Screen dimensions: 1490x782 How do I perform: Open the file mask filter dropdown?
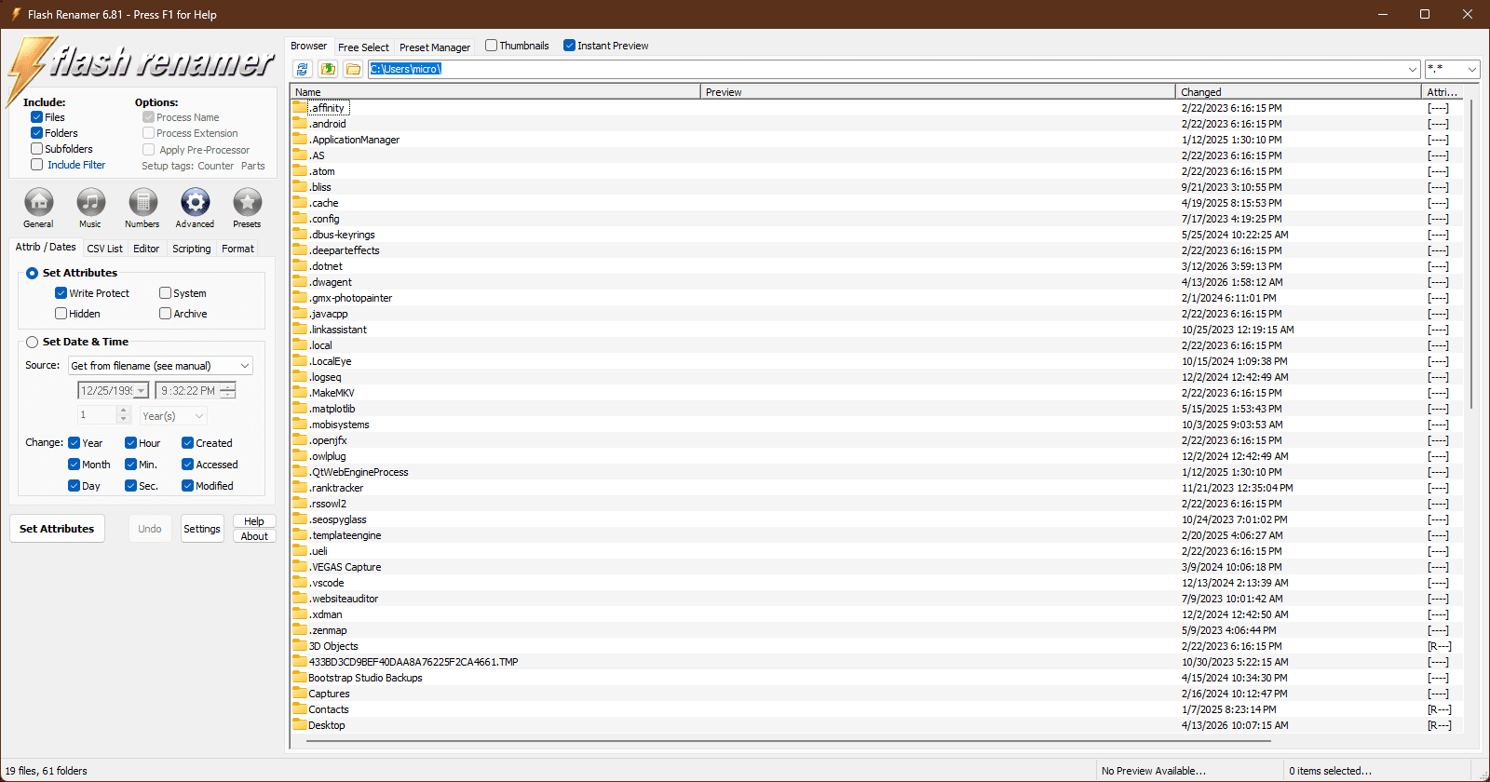point(1471,69)
